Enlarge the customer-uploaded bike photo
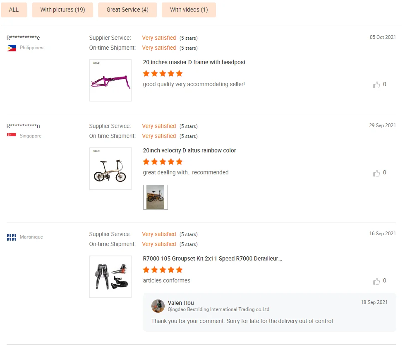The width and height of the screenshot is (405, 345). (x=156, y=197)
